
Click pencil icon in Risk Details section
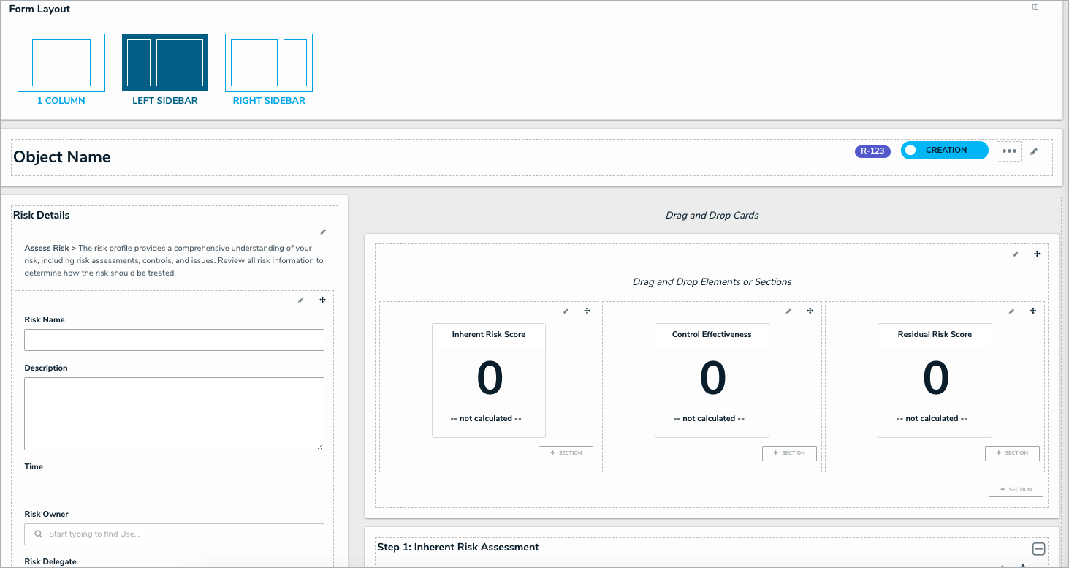pyautogui.click(x=323, y=232)
